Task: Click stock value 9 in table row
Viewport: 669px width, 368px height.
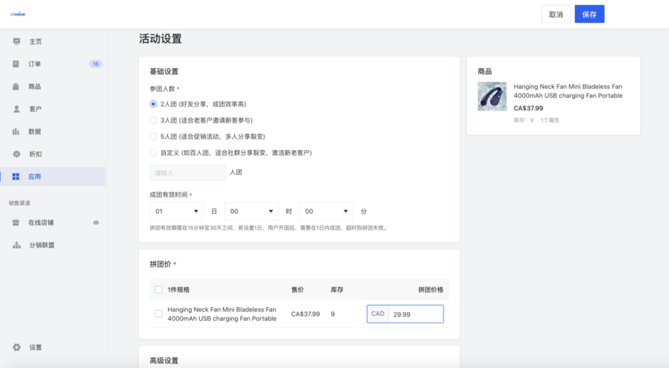Action: point(333,314)
